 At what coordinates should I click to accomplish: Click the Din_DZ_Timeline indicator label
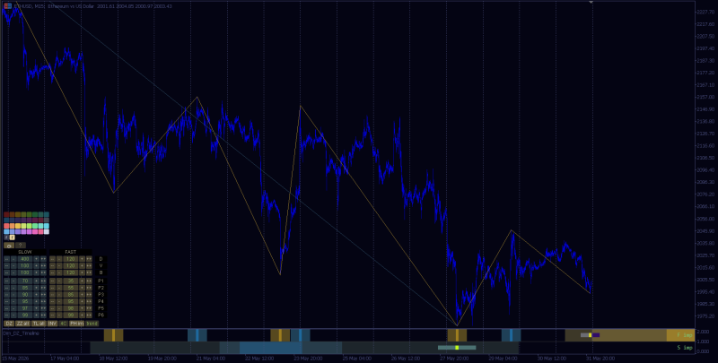point(21,333)
